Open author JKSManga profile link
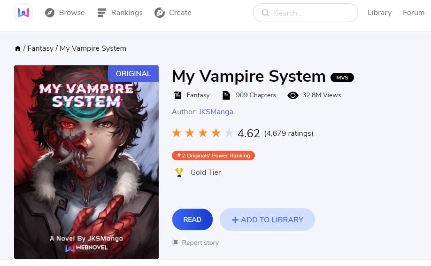 point(216,112)
